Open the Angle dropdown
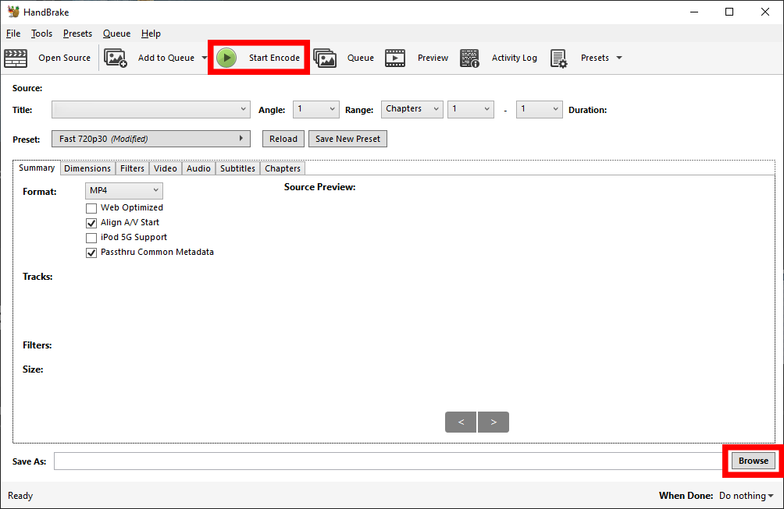The width and height of the screenshot is (784, 509). 316,109
